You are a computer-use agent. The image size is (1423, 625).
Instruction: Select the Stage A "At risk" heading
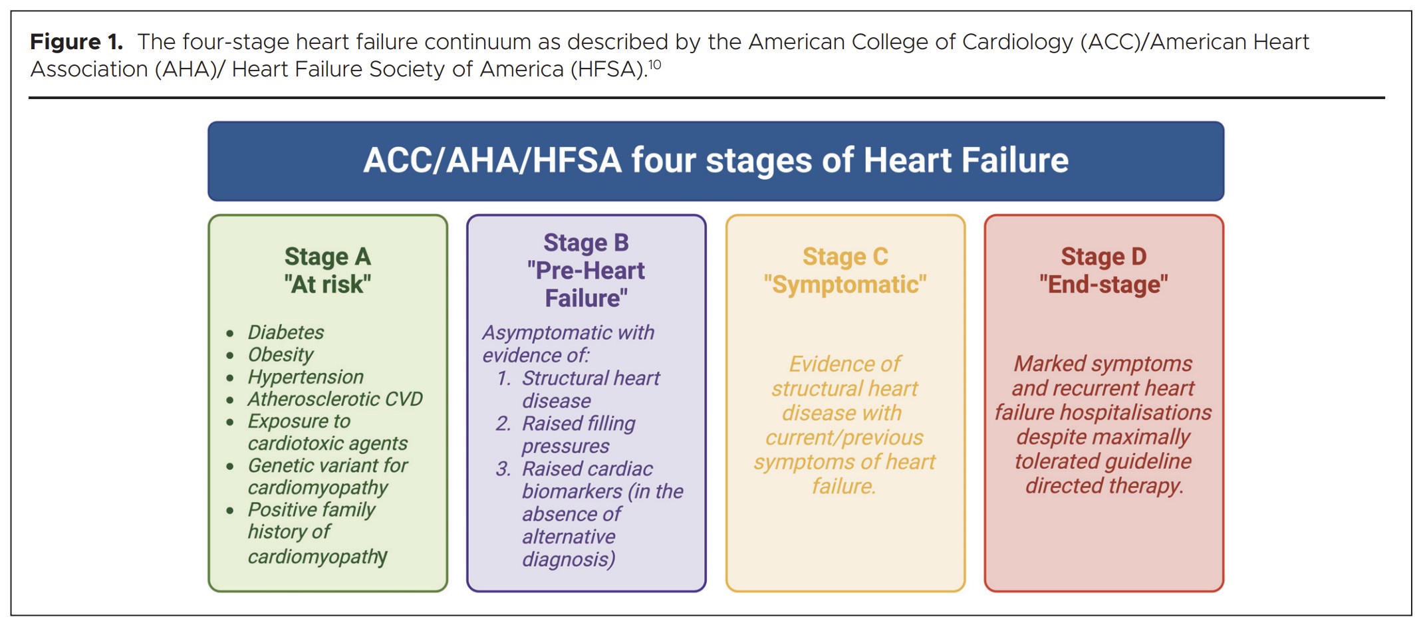(327, 270)
